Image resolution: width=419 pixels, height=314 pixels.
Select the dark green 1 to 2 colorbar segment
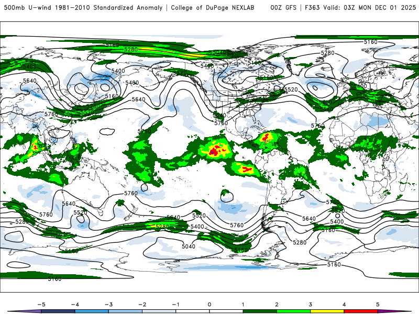tap(260, 311)
